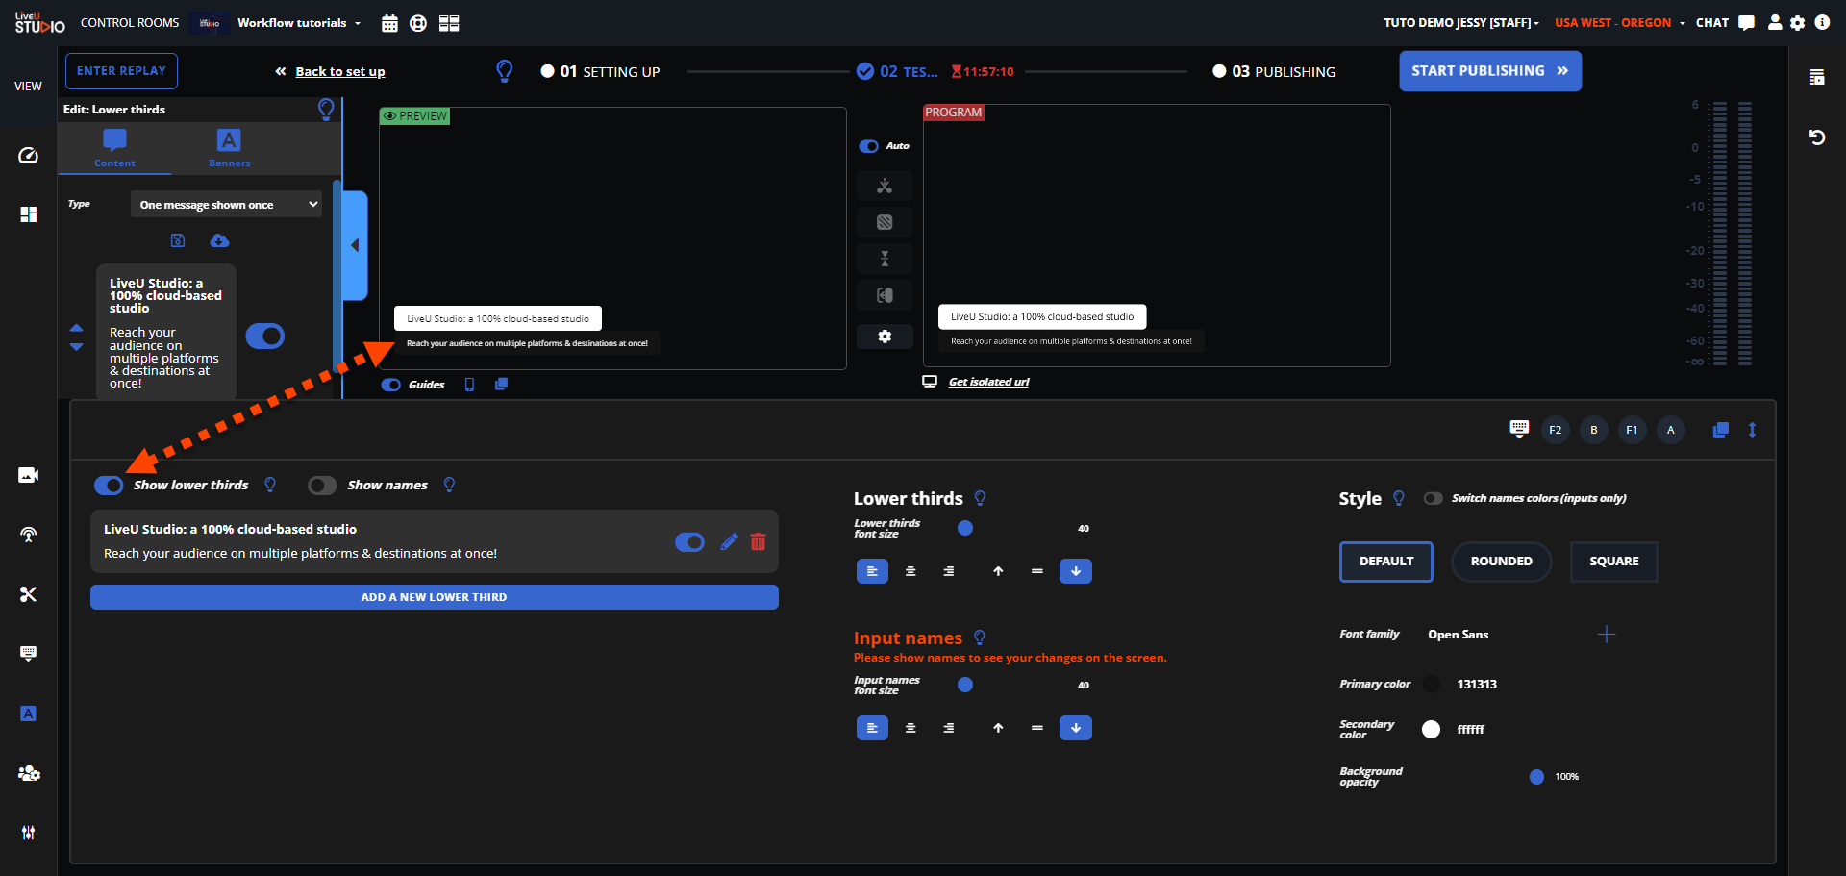
Task: Delete lower third with trash icon
Action: coord(758,541)
